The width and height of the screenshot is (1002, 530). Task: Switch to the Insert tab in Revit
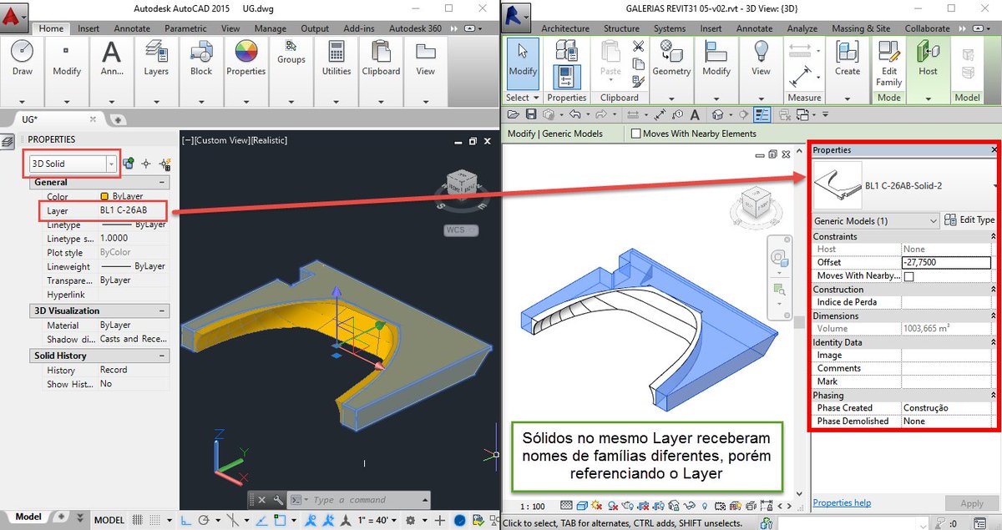tap(711, 28)
